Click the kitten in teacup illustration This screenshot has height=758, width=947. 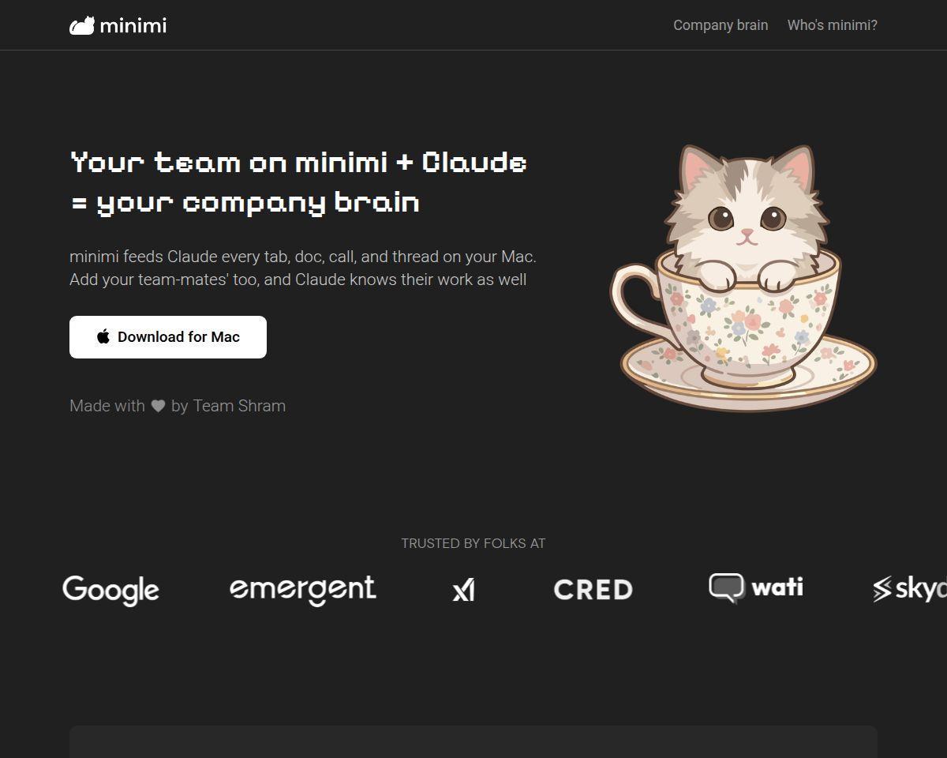point(743,277)
